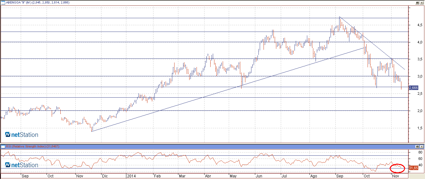
Task: Click the May month label
Action: point(234,176)
